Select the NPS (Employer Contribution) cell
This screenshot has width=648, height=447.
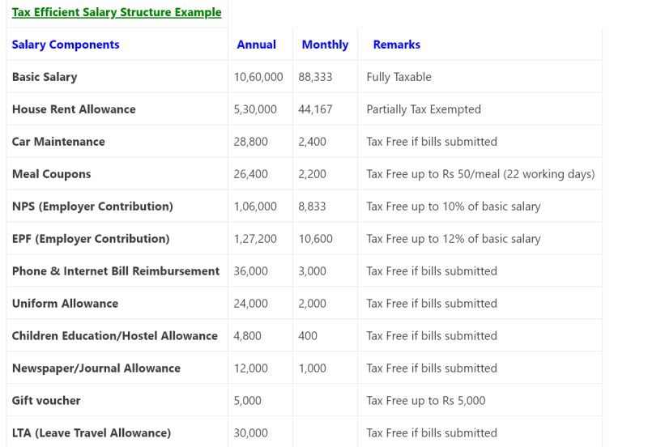pyautogui.click(x=92, y=206)
